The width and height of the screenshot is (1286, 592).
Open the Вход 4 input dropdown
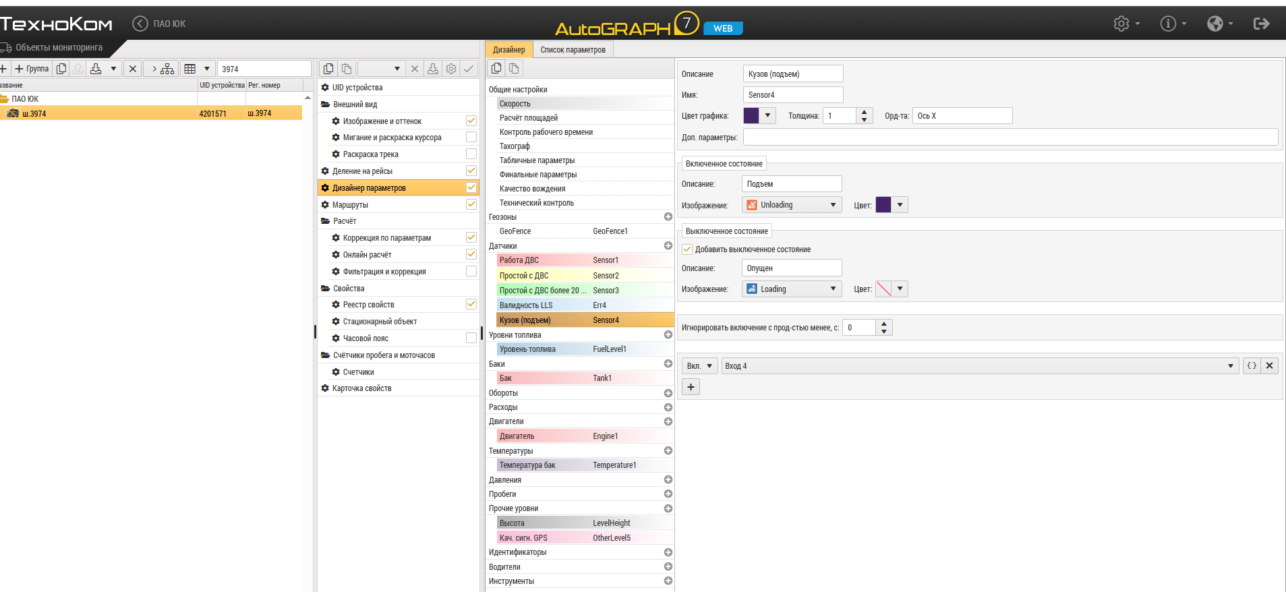pos(980,365)
